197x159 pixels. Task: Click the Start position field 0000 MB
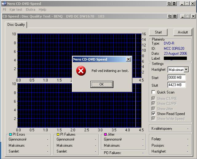177,78
